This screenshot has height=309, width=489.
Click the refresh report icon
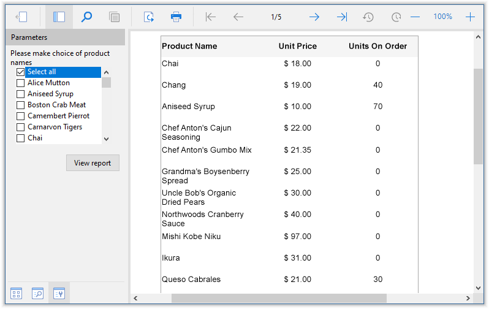click(x=149, y=17)
